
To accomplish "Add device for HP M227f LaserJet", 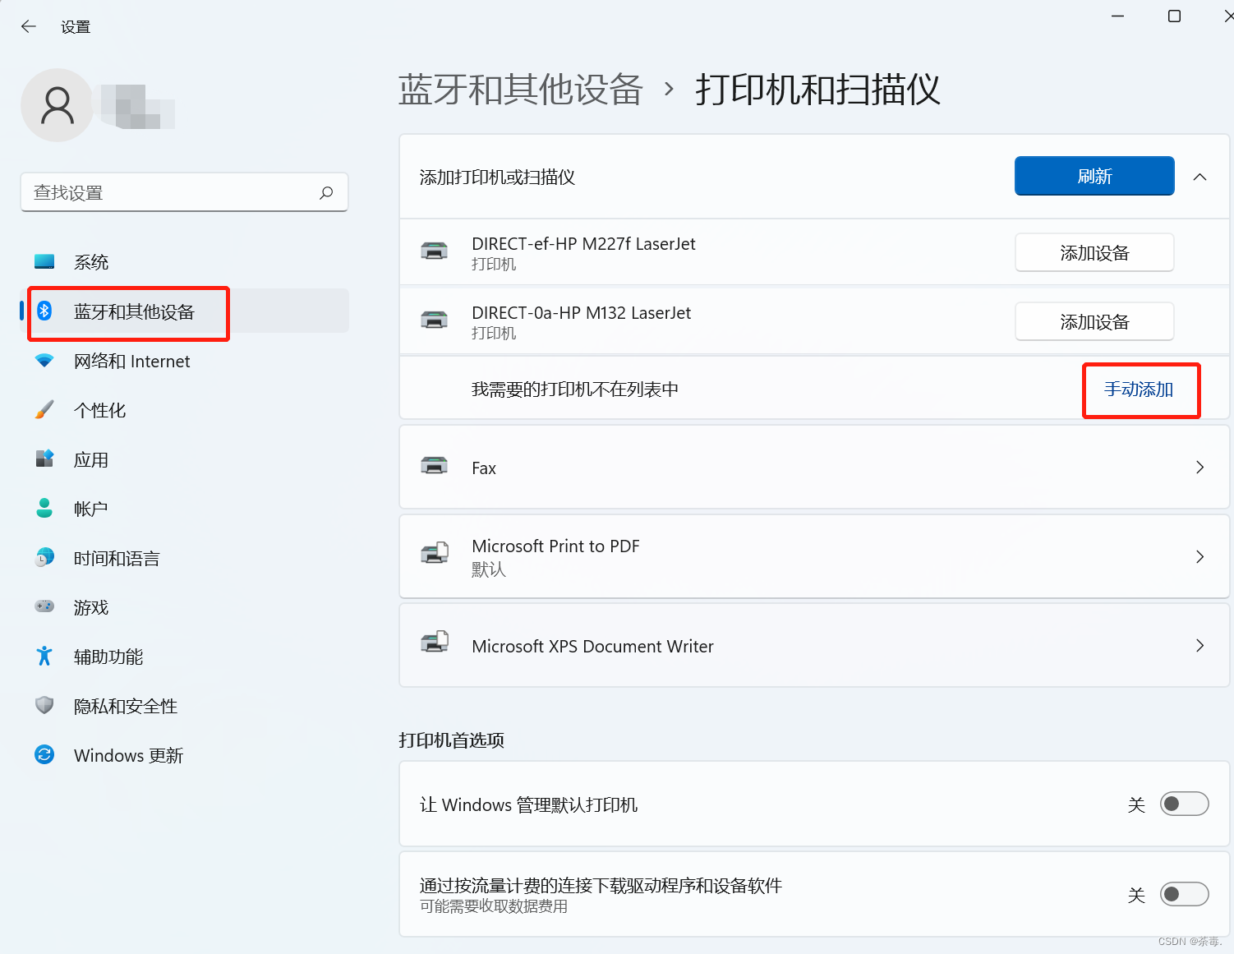I will click(1094, 252).
